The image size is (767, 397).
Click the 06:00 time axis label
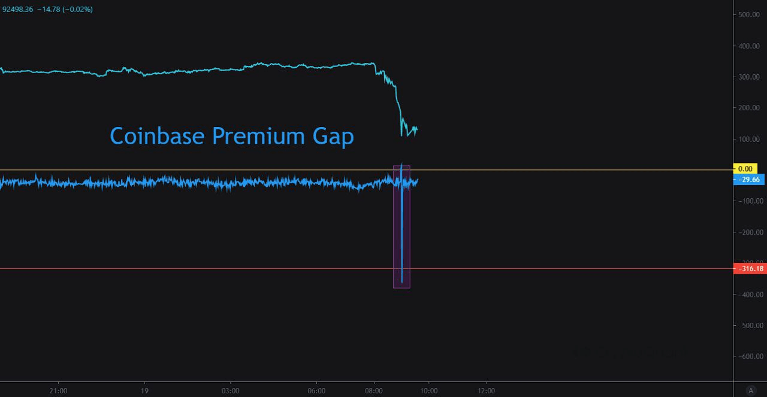coord(316,391)
